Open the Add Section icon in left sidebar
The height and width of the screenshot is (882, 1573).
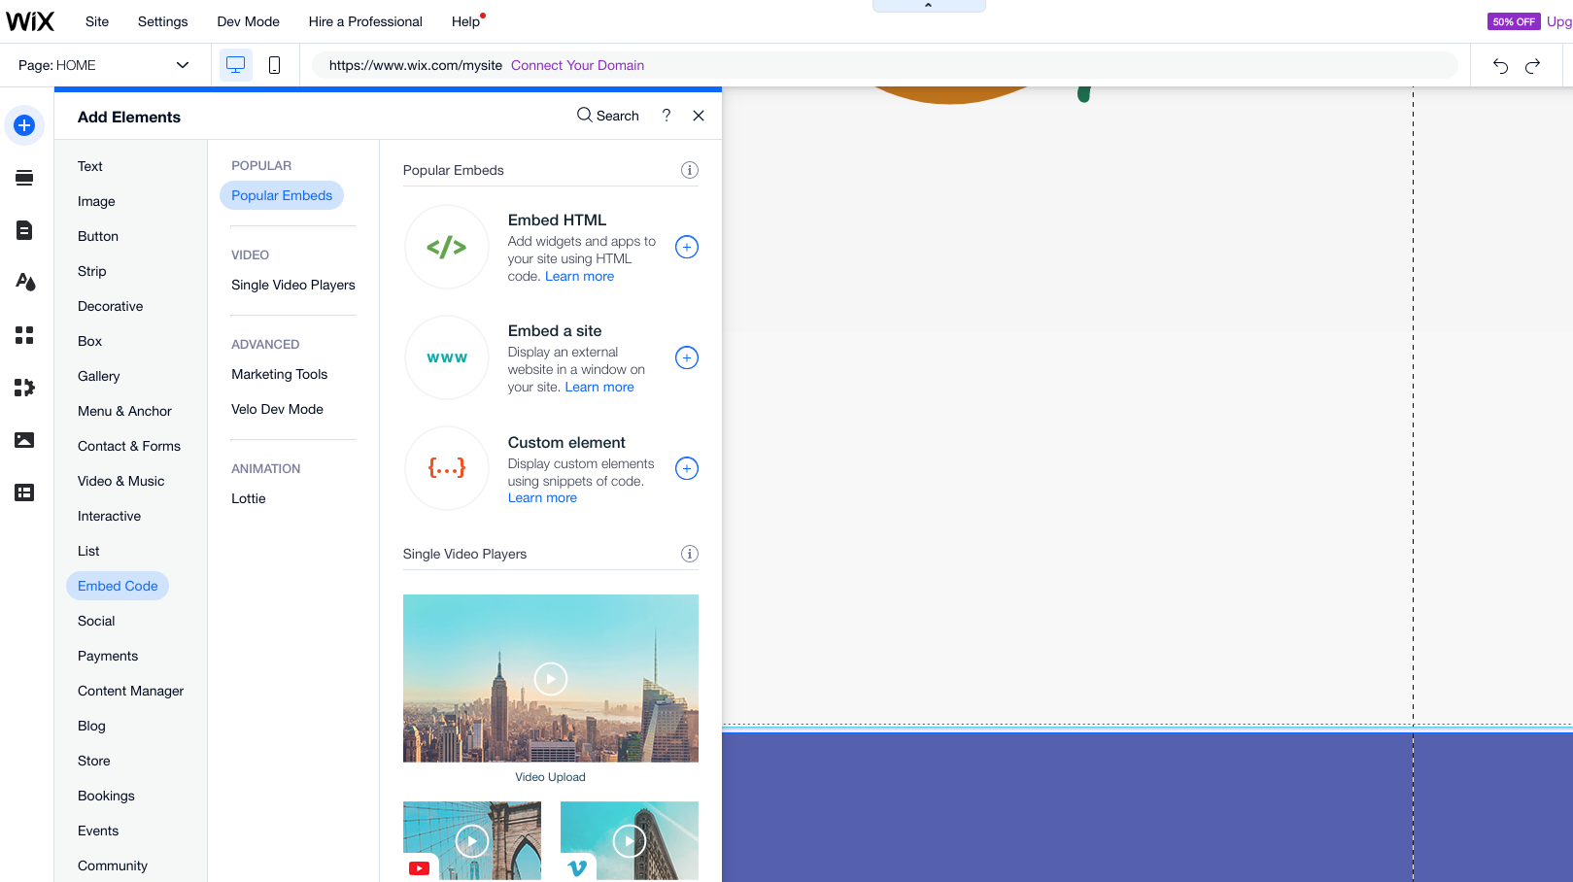pyautogui.click(x=24, y=178)
